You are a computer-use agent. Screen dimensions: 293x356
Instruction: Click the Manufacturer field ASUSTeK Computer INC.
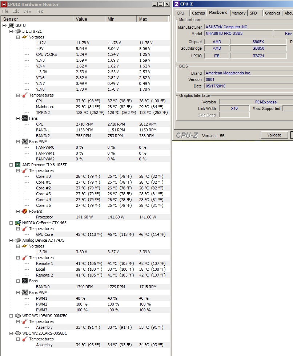249,27
